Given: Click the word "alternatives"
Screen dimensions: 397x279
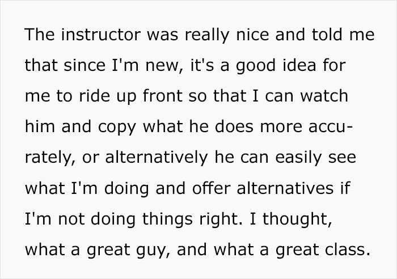Looking at the screenshot, I should (x=285, y=188).
